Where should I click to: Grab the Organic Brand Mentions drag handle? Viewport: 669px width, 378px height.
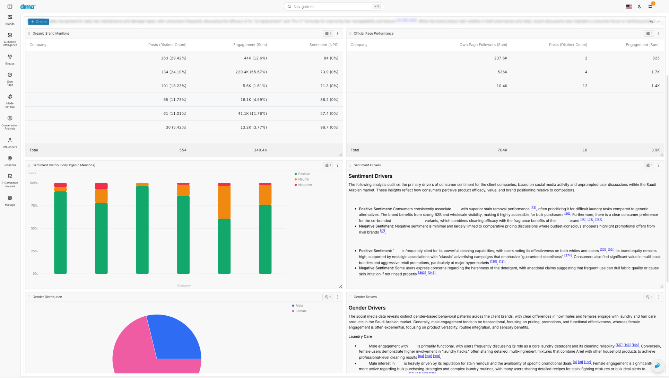[29, 34]
